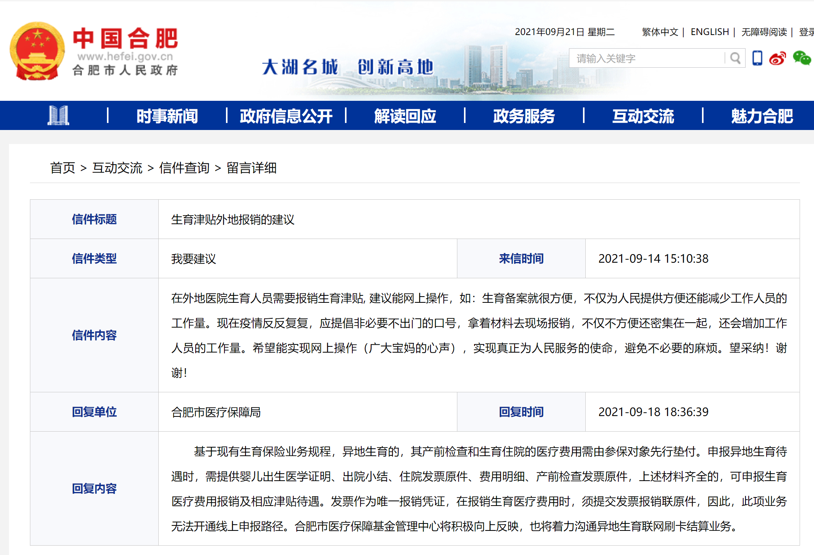Click the reply text starting 基于现有生育保险业务规程
The height and width of the screenshot is (555, 814).
479,489
